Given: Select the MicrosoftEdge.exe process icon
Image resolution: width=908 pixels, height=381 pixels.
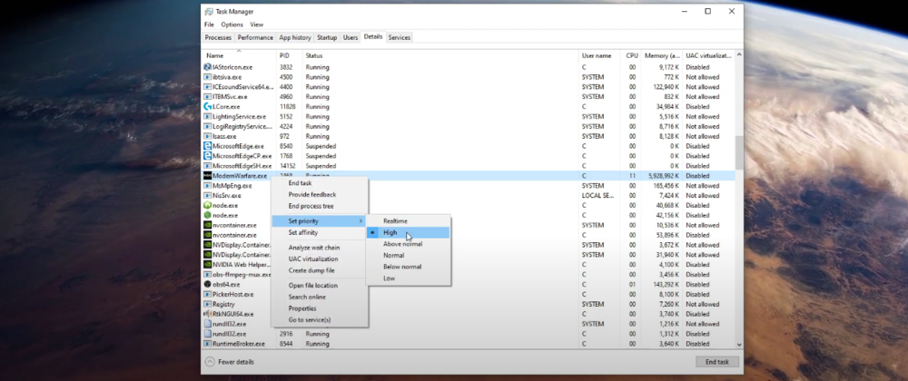Looking at the screenshot, I should click(208, 146).
